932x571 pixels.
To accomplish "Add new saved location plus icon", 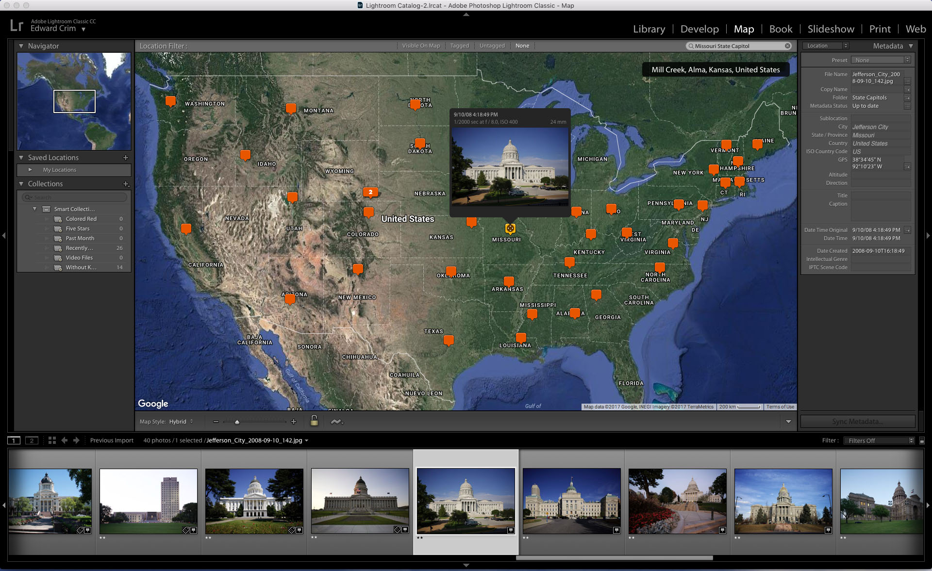I will coord(126,158).
